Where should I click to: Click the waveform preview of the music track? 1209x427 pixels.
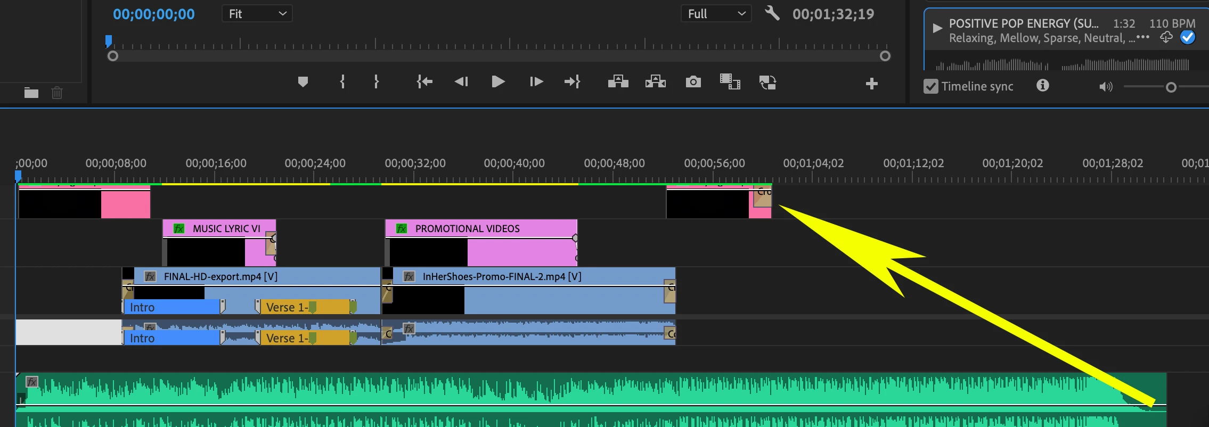(1063, 65)
